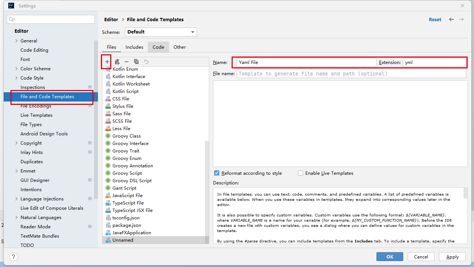Expand the Emmet node
This screenshot has width=474, height=267.
[16, 171]
